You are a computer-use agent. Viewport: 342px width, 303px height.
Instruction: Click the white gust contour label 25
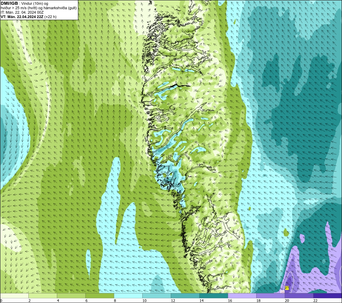point(282,292)
